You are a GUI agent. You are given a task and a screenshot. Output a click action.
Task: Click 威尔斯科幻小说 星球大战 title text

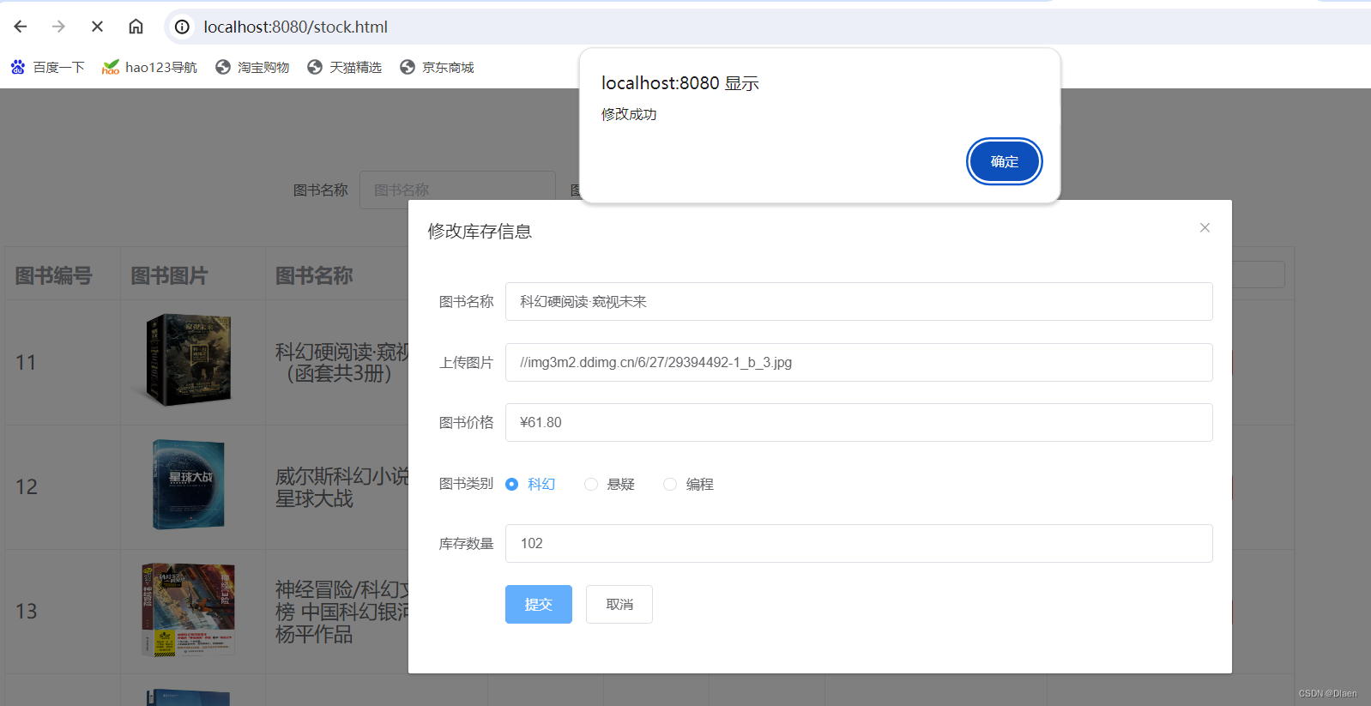341,487
